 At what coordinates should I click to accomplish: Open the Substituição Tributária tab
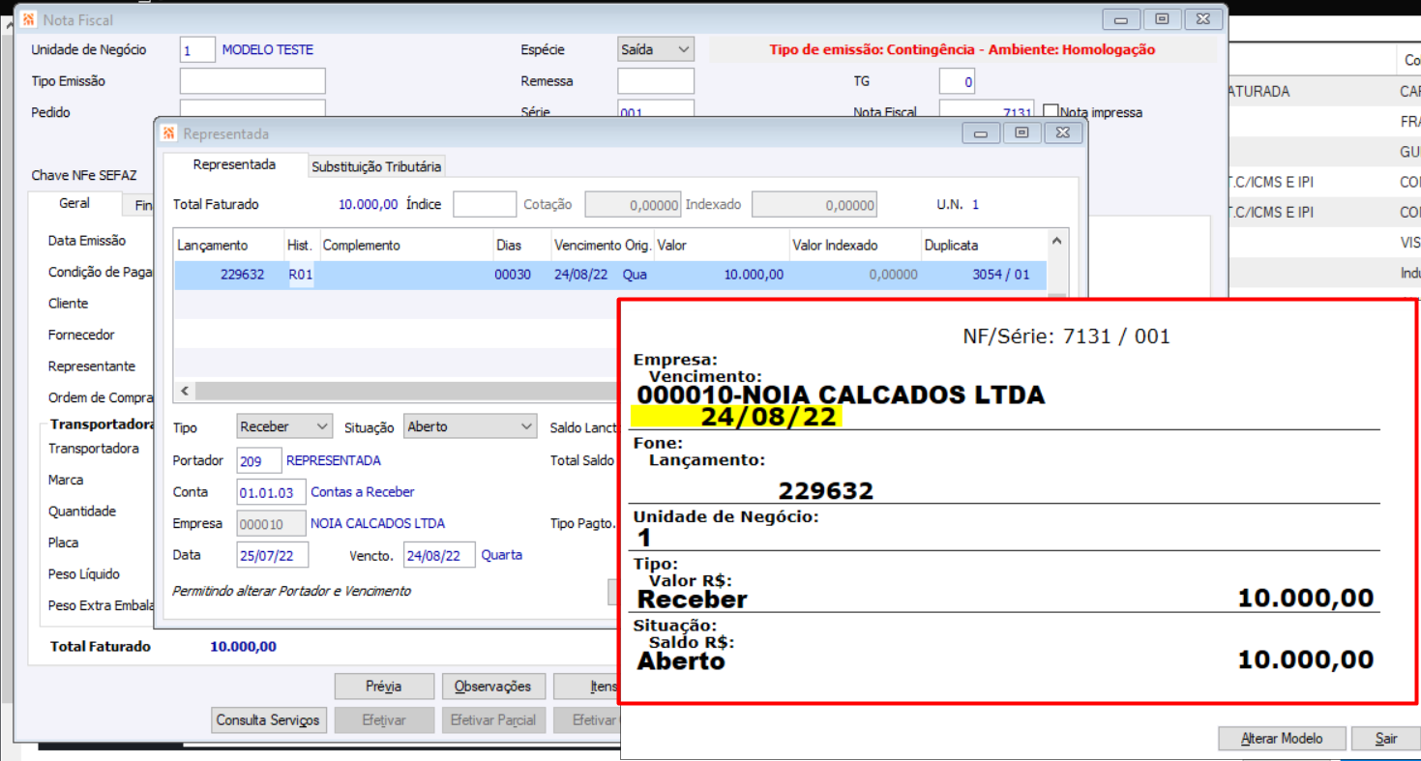tap(376, 166)
